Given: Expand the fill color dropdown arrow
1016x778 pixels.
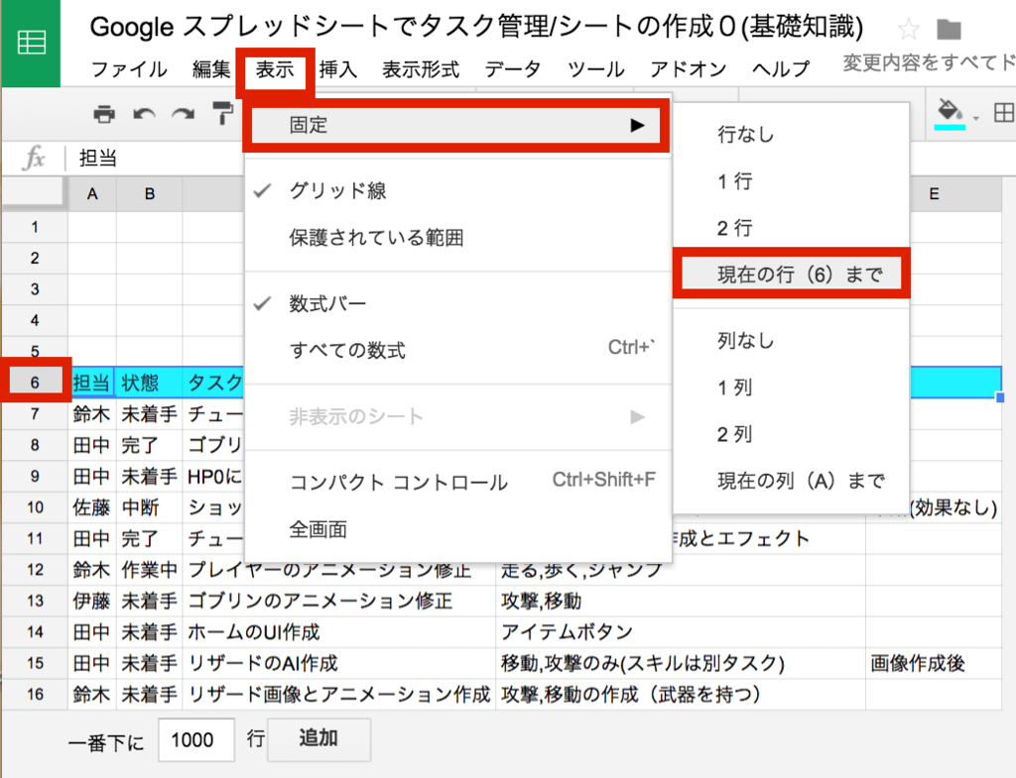Looking at the screenshot, I should 976,118.
